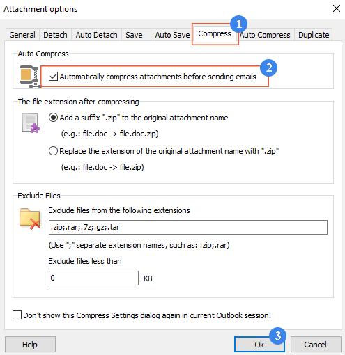Viewport: 345px width, 355px height.
Task: Click the Exclude Files folder icon
Action: click(x=30, y=219)
